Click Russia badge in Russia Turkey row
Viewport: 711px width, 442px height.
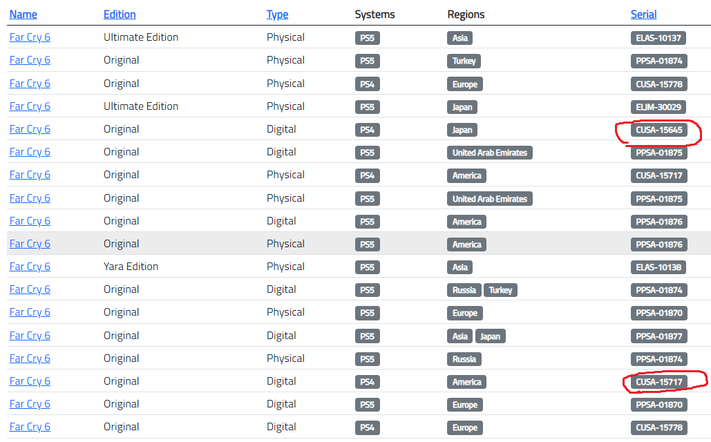tap(464, 290)
